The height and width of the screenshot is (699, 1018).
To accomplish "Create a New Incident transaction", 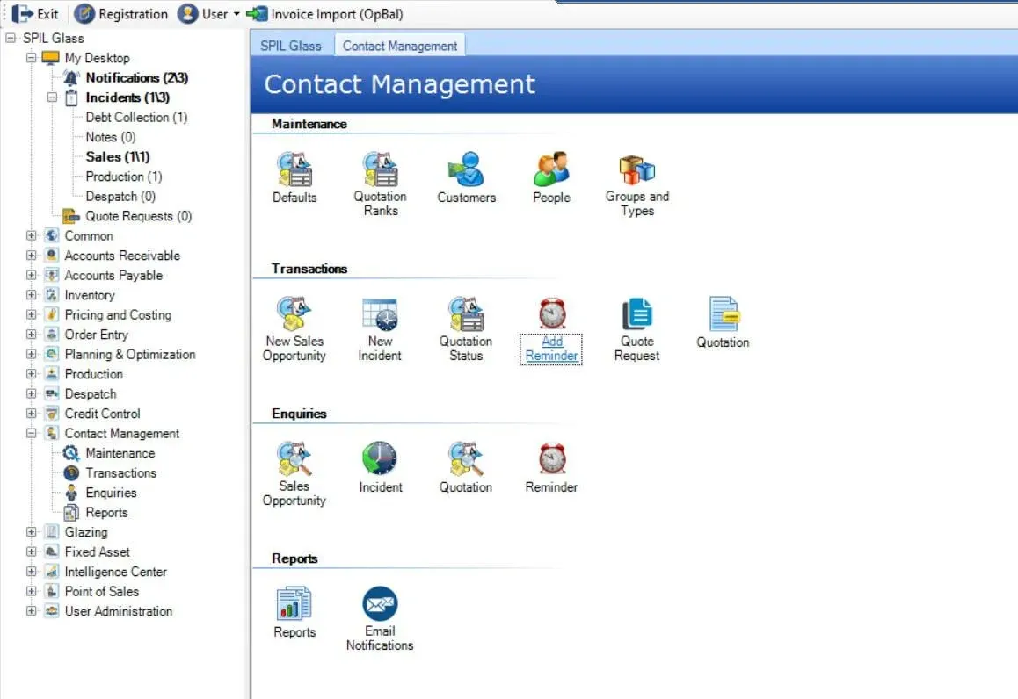I will 380,313.
